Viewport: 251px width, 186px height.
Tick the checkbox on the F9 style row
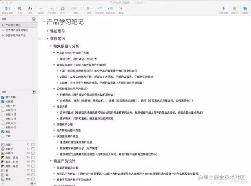click(33, 179)
